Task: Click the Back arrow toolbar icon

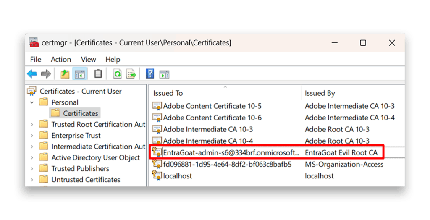Action: (32, 74)
